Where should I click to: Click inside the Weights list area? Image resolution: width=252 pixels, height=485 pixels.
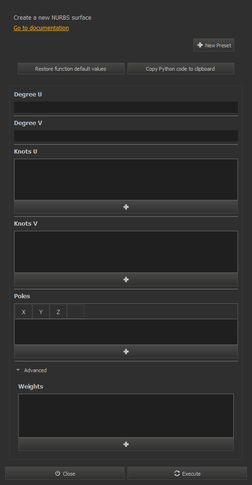coord(126,415)
